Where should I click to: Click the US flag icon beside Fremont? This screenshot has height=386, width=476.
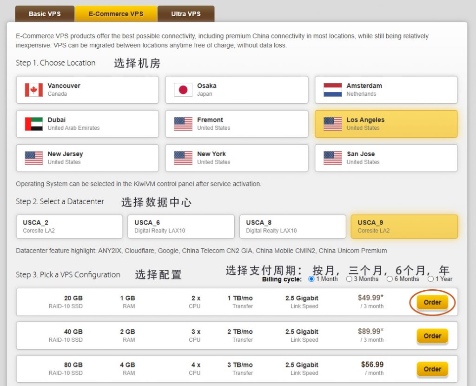click(x=183, y=124)
